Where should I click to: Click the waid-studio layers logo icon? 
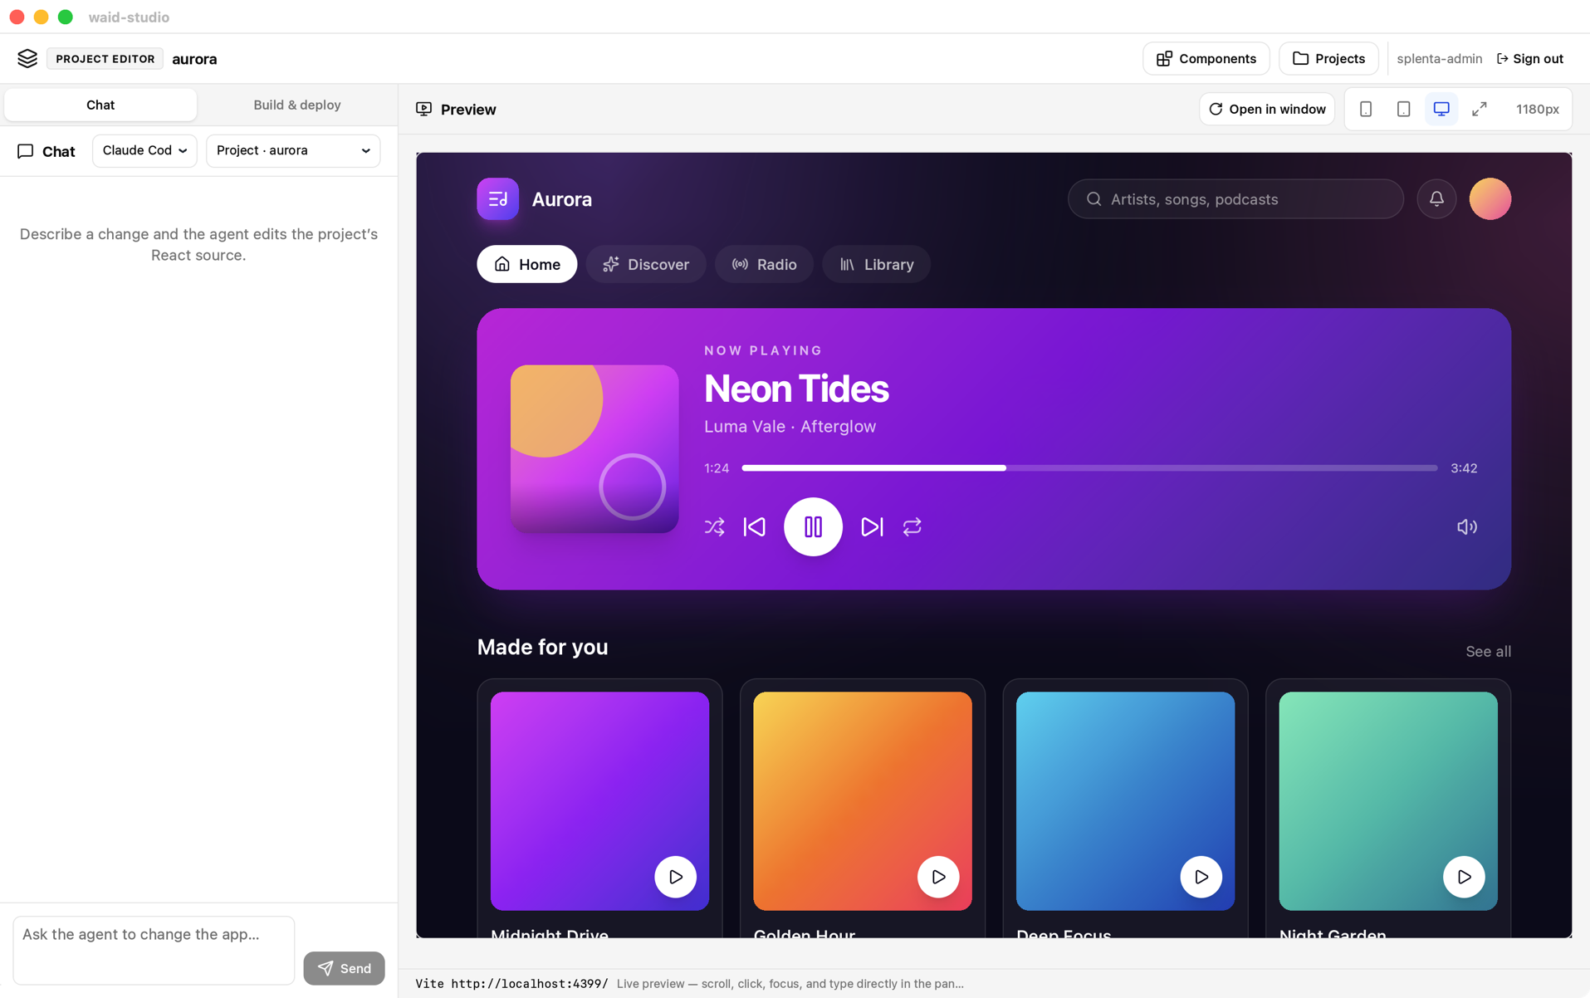coord(27,58)
